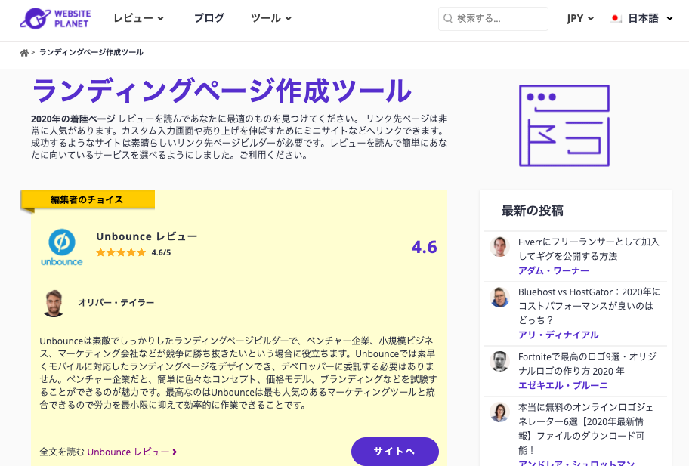Click Adam Warner's avatar in sidebar
Screen dimensions: 689x466
click(x=499, y=247)
